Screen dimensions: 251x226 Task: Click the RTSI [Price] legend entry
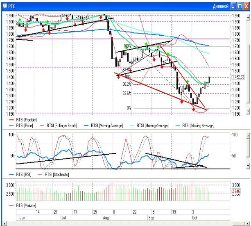pyautogui.click(x=21, y=126)
